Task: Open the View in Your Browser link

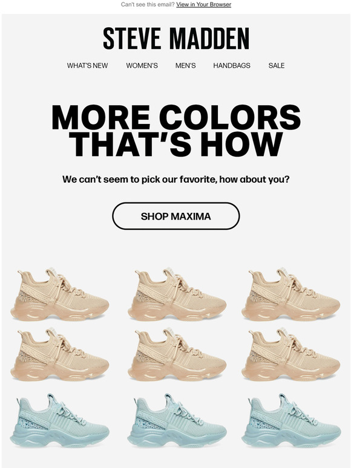Action: pos(203,4)
